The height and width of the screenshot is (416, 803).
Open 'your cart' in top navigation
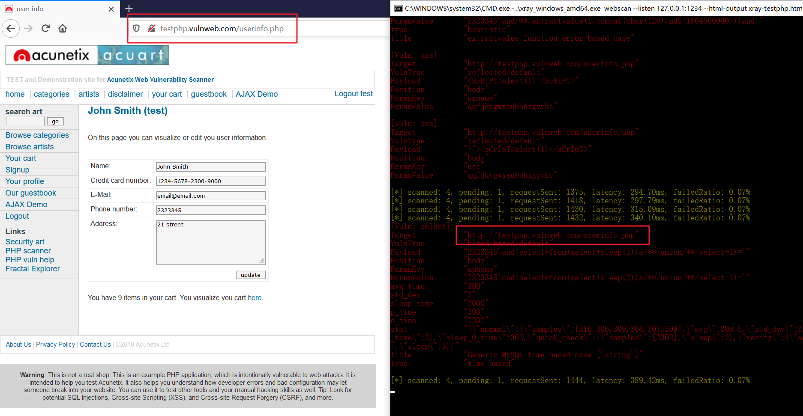(x=167, y=94)
